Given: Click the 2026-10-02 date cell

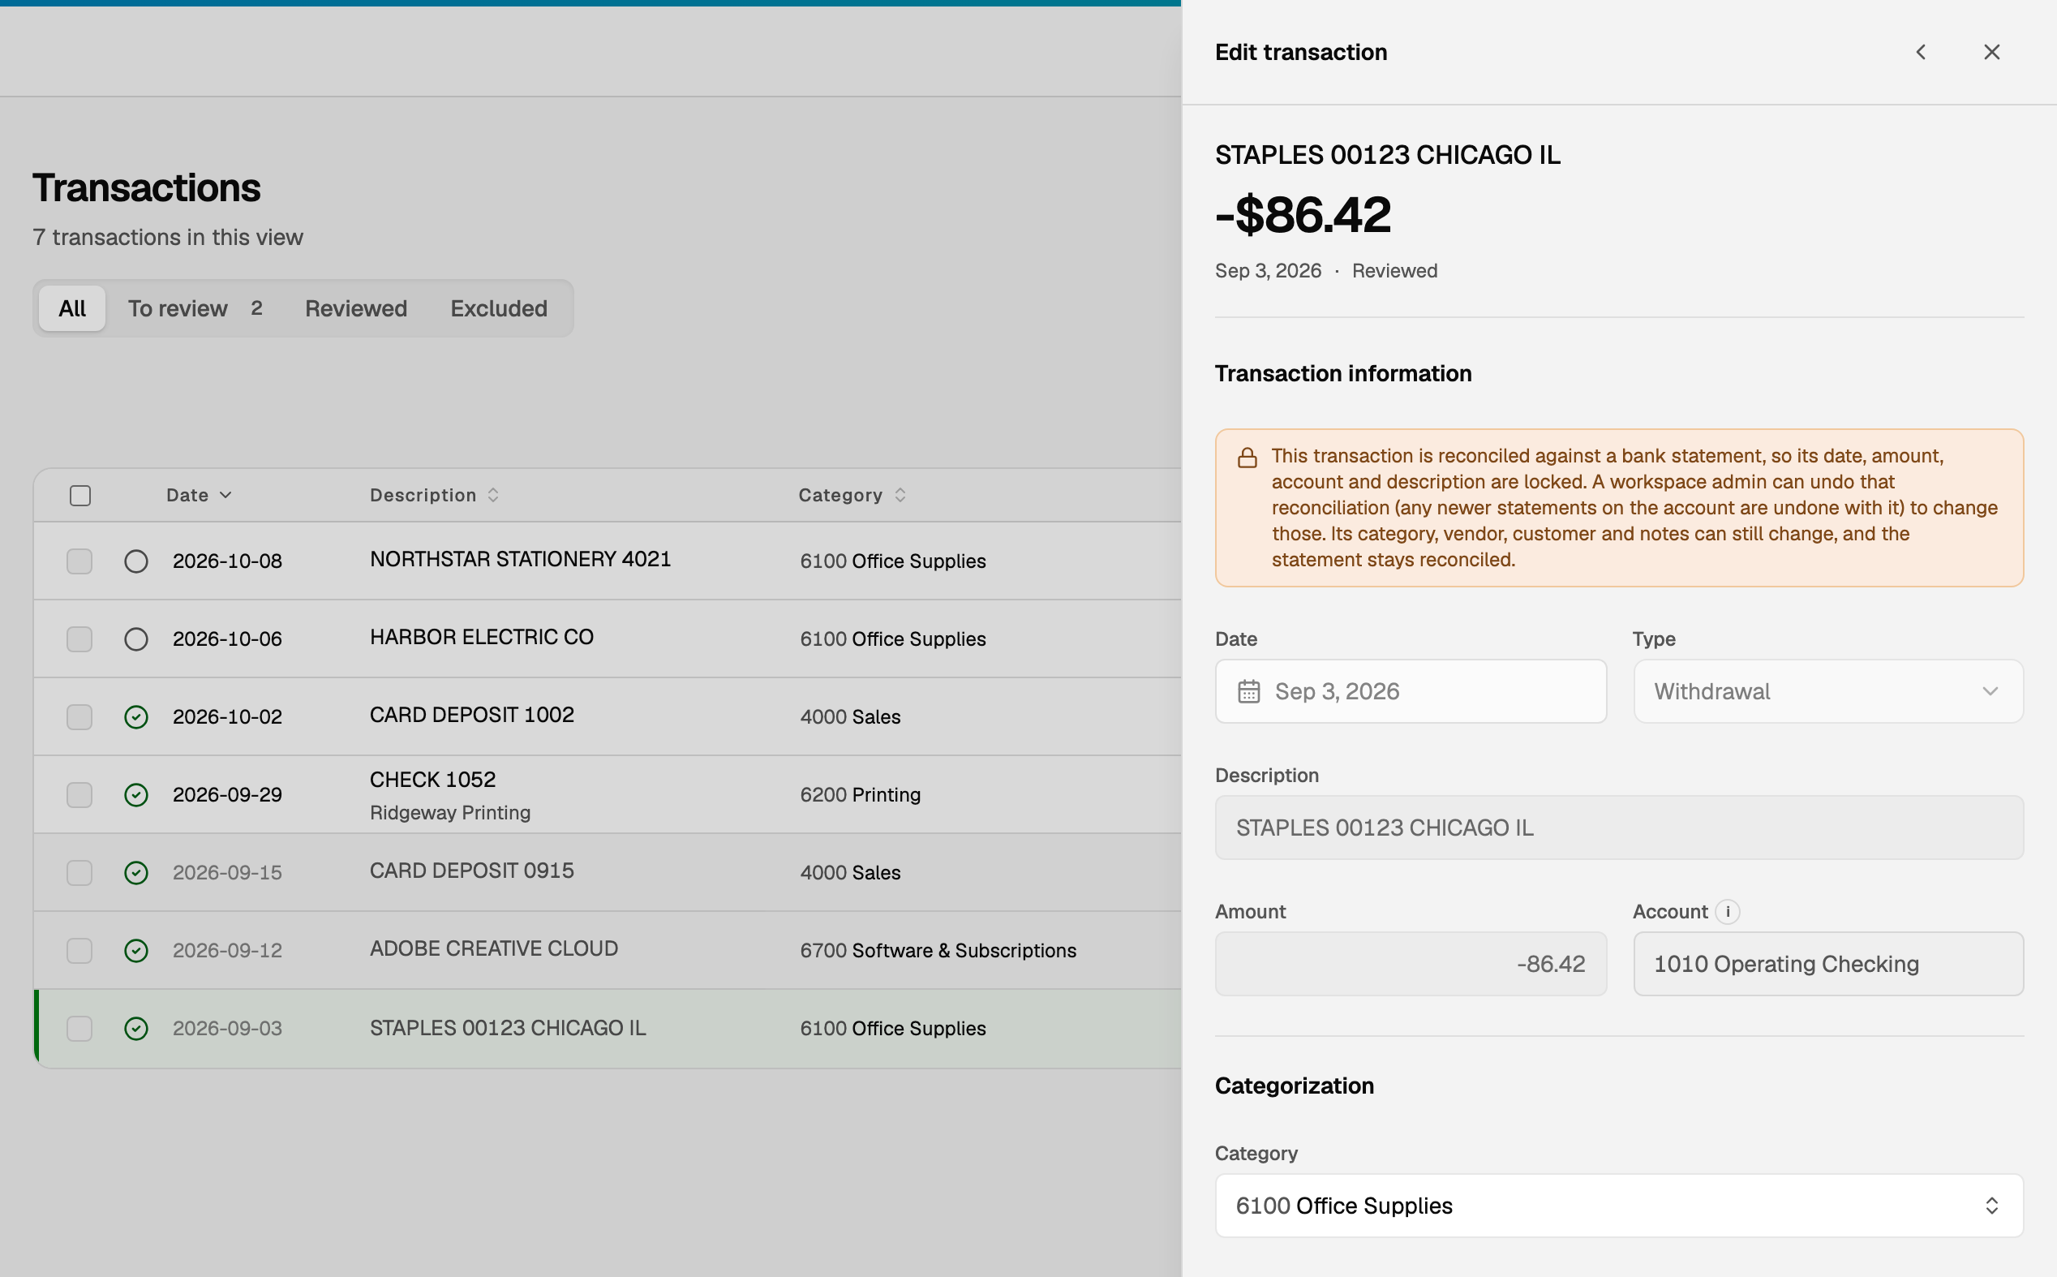Looking at the screenshot, I should [x=227, y=717].
